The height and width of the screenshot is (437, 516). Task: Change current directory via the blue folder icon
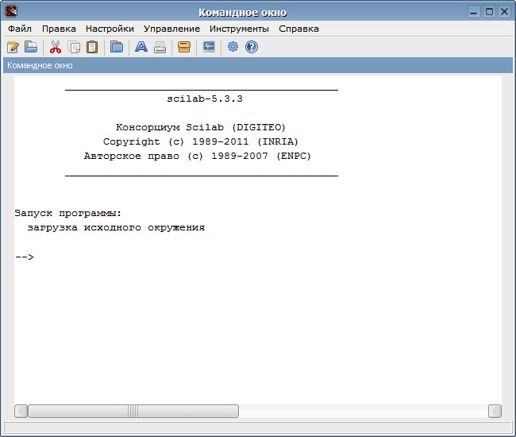click(117, 47)
